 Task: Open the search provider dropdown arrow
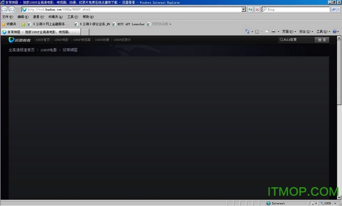pos(339,9)
